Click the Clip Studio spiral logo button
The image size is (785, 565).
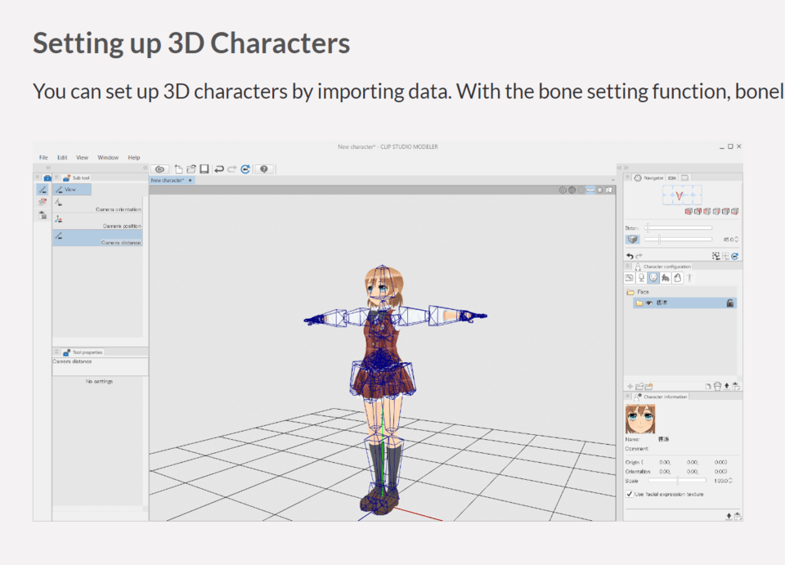tap(160, 169)
